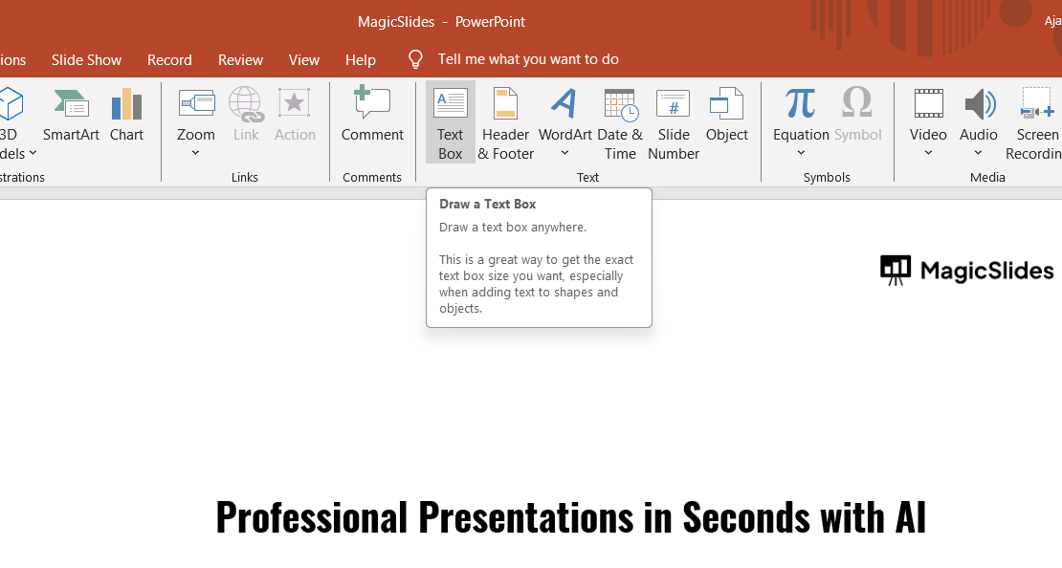Image resolution: width=1062 pixels, height=568 pixels.
Task: Switch to the Review tab
Action: [x=240, y=59]
